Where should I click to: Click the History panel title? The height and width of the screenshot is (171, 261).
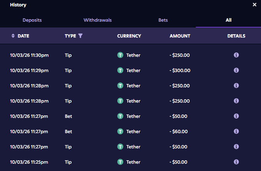pyautogui.click(x=18, y=5)
